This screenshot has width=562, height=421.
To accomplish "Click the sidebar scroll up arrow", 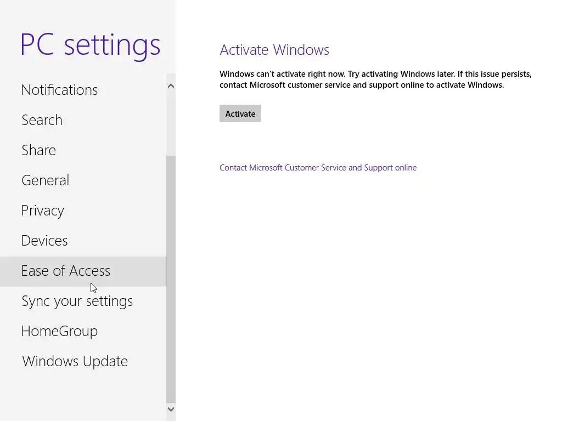I will tap(171, 86).
